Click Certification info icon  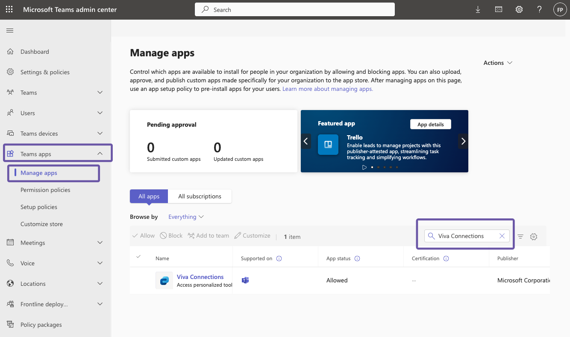[x=446, y=259]
